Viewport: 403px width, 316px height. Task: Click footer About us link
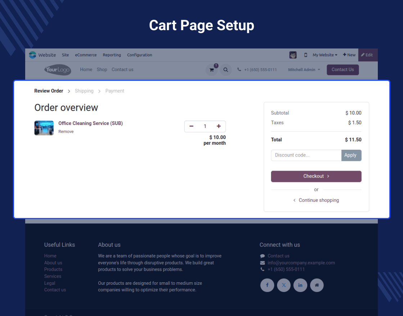tap(53, 262)
